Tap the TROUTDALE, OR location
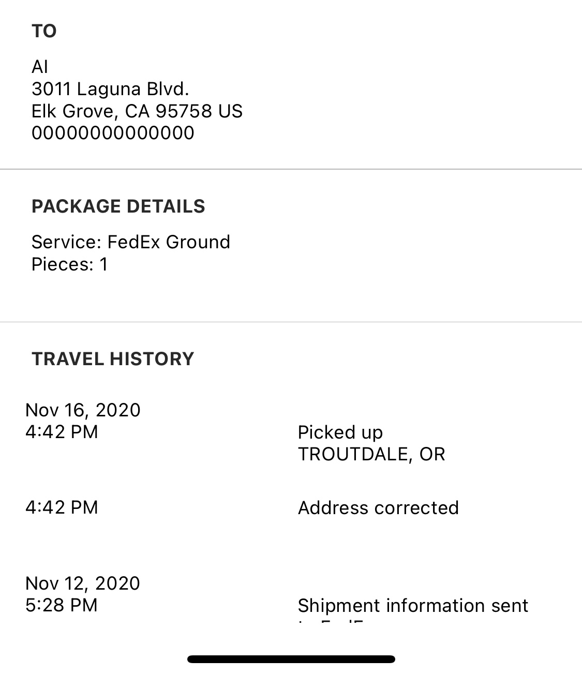 pyautogui.click(x=371, y=454)
